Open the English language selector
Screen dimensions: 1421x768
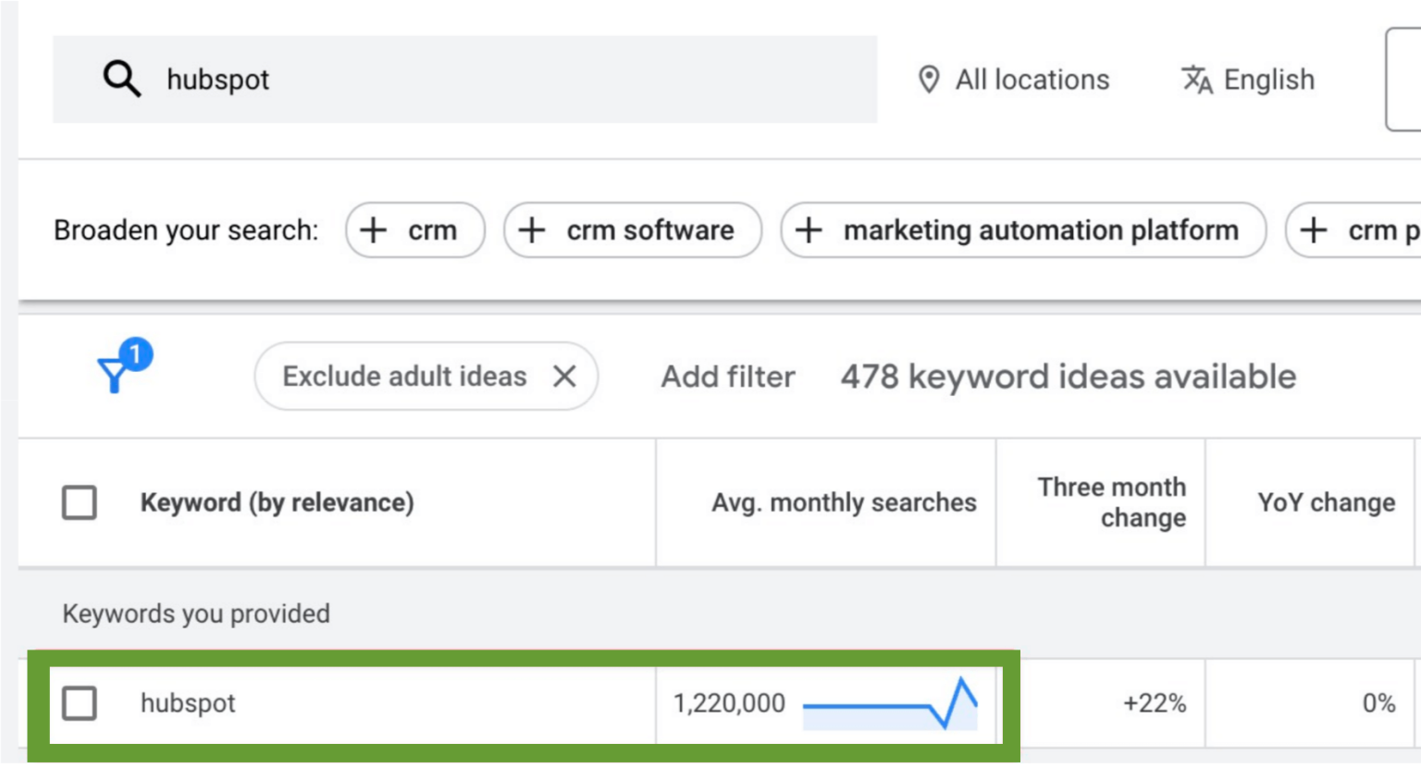1270,80
